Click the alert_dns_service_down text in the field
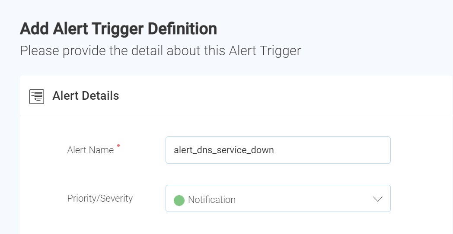The width and height of the screenshot is (453, 234). click(x=224, y=150)
